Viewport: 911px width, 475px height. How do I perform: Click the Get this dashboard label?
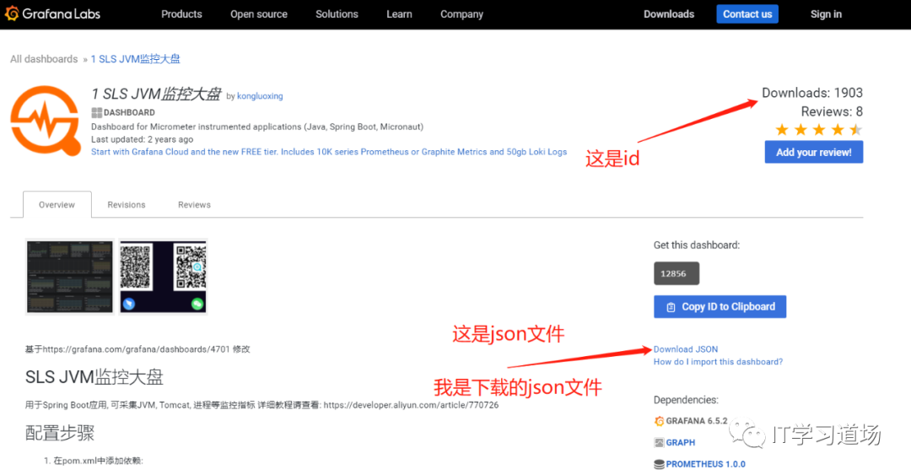(x=697, y=246)
